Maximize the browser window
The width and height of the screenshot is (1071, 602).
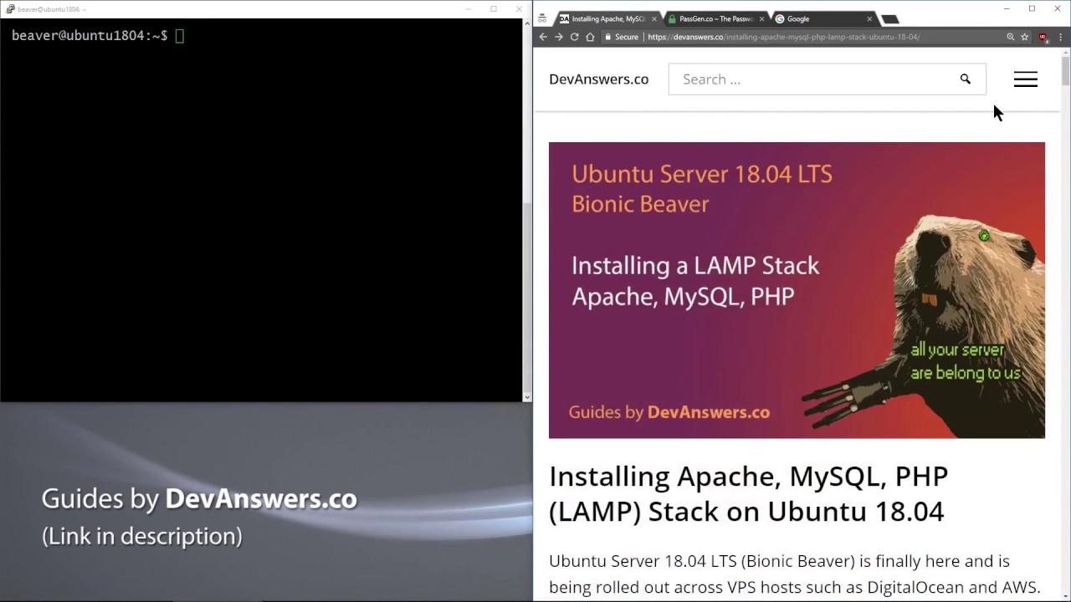point(1032,8)
